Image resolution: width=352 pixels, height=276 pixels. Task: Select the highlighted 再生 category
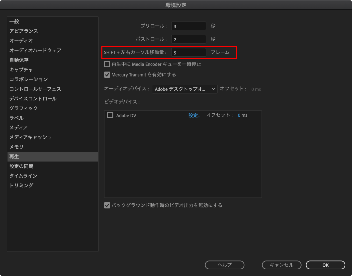[x=53, y=157]
